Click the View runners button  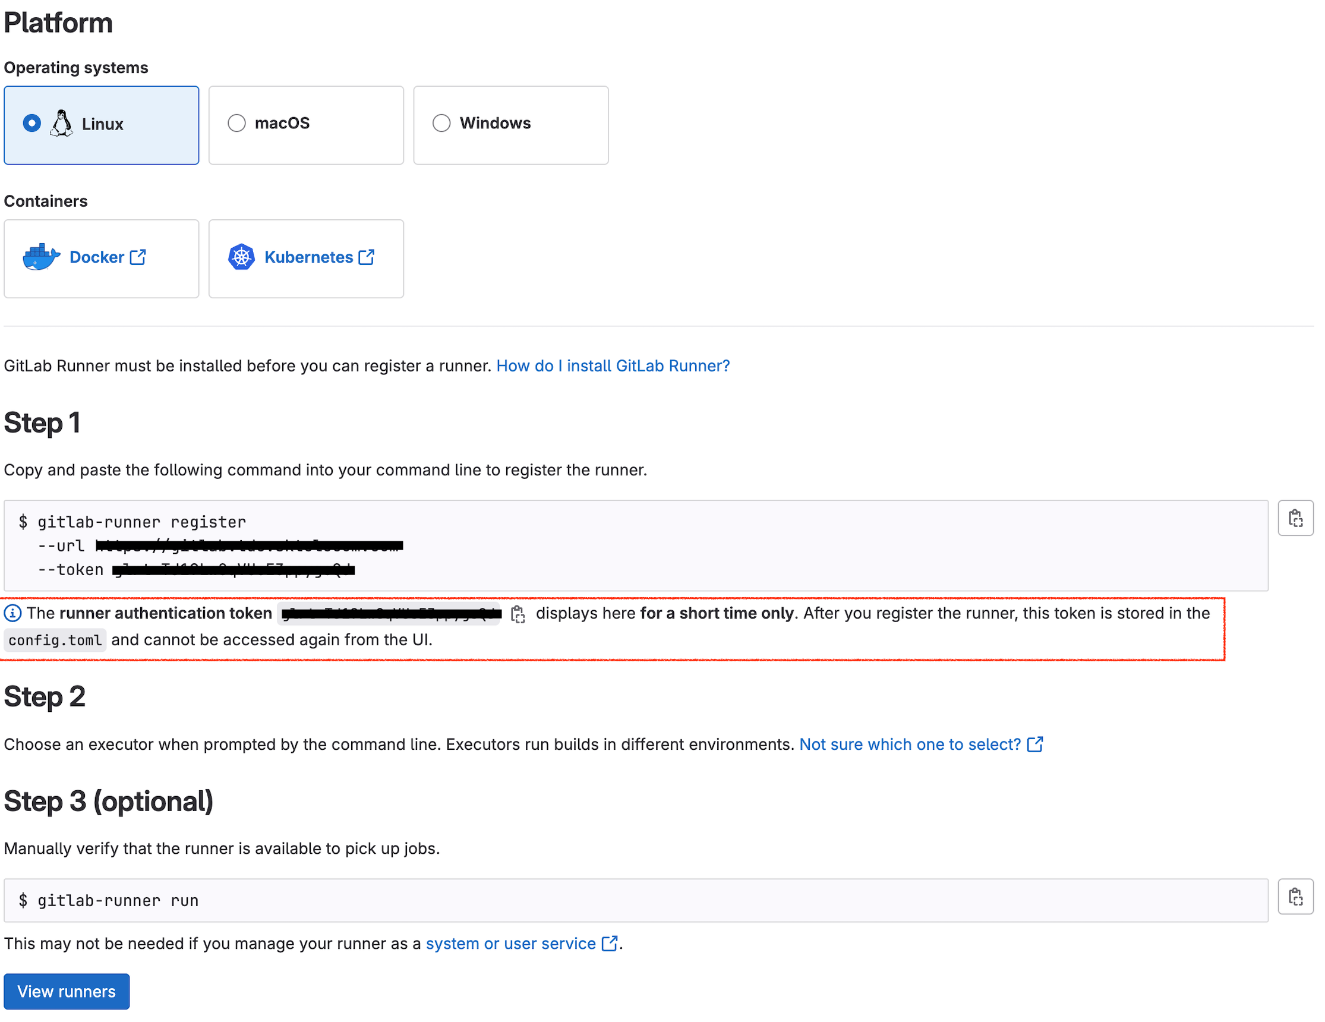(x=67, y=991)
